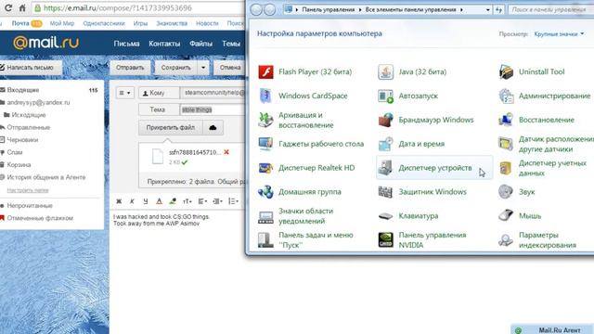Open Параметры индексирования icon
This screenshot has width=594, height=334.
[506, 239]
